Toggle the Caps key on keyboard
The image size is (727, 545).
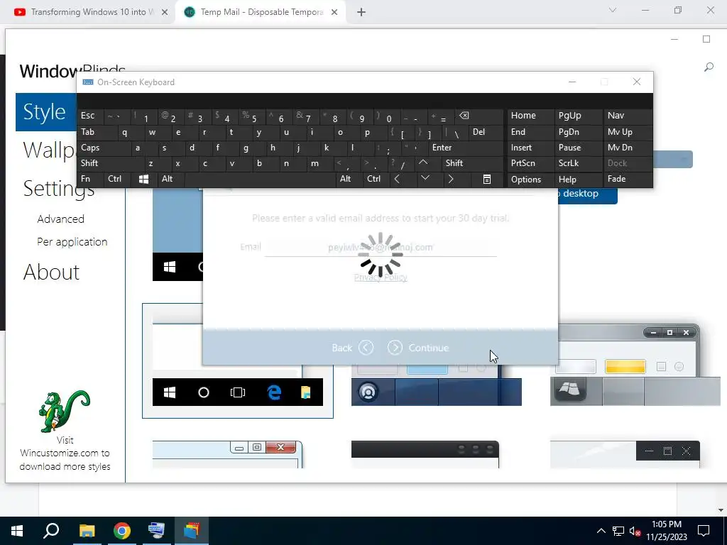tap(104, 148)
